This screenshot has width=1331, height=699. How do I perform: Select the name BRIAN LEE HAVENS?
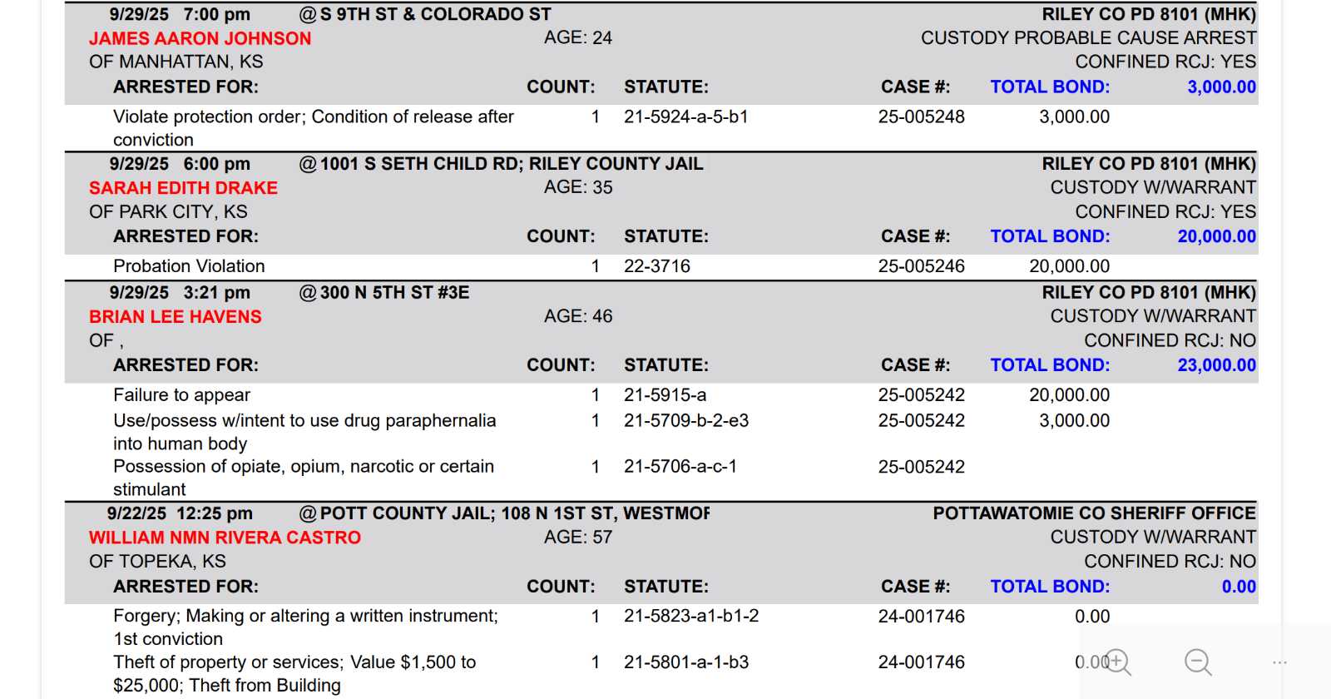(175, 317)
